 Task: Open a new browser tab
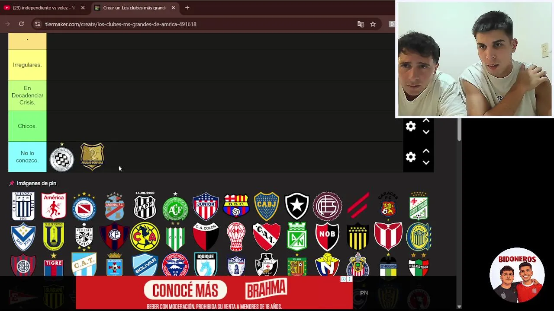(x=187, y=8)
